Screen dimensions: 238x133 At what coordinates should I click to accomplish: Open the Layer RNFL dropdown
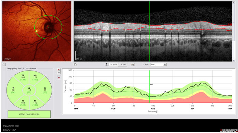[x=158, y=64]
